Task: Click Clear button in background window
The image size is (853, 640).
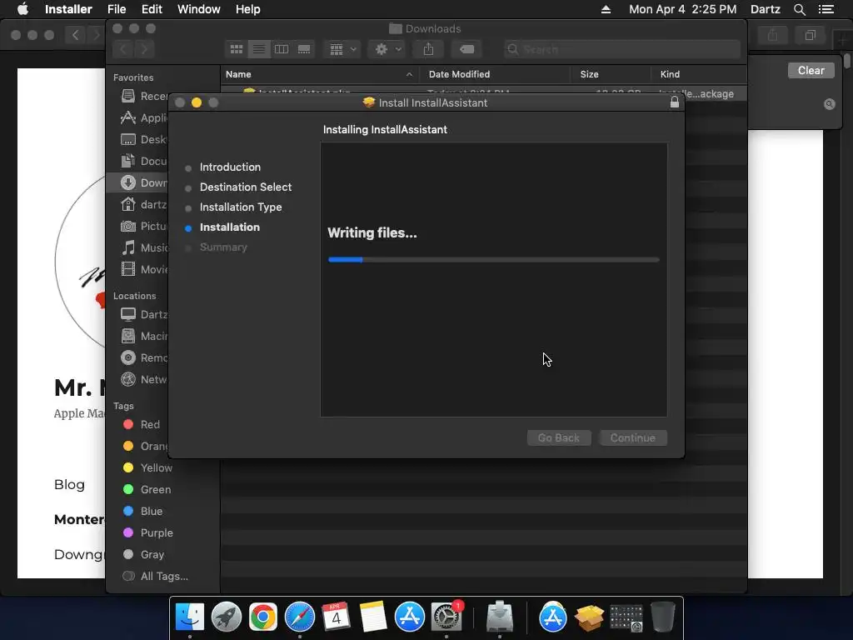Action: pos(811,70)
